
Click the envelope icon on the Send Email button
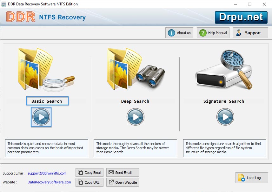coord(111,172)
